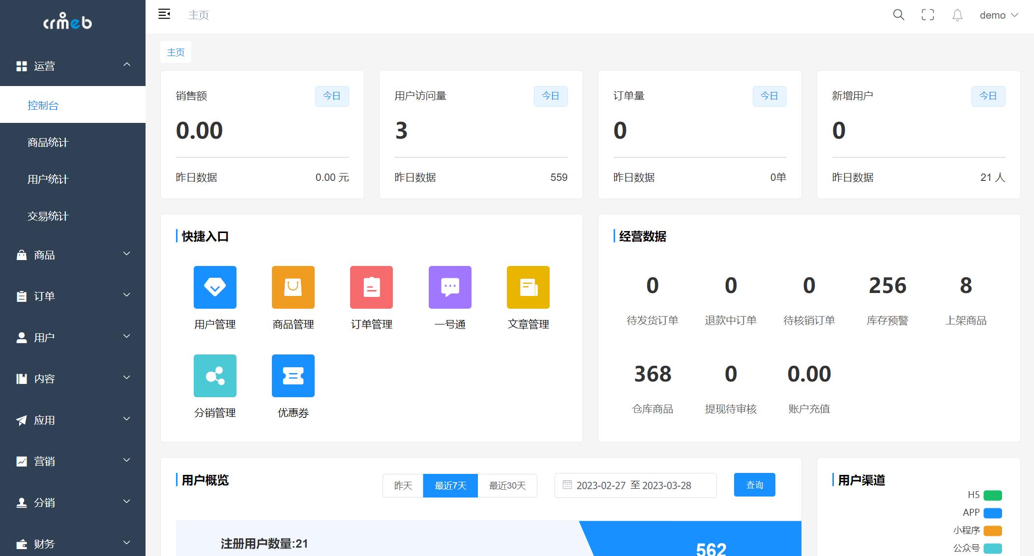Screen dimensions: 1034x556
Task: Open 用户统计 in the sidebar
Action: (73, 179)
